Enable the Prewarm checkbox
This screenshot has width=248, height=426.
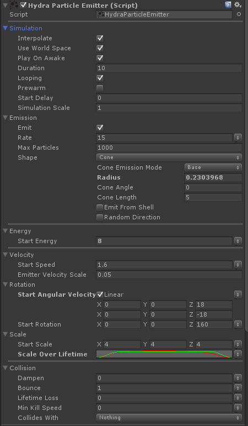click(x=100, y=88)
